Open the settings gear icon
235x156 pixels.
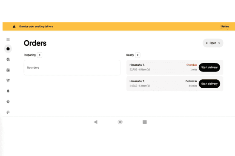pyautogui.click(x=8, y=102)
